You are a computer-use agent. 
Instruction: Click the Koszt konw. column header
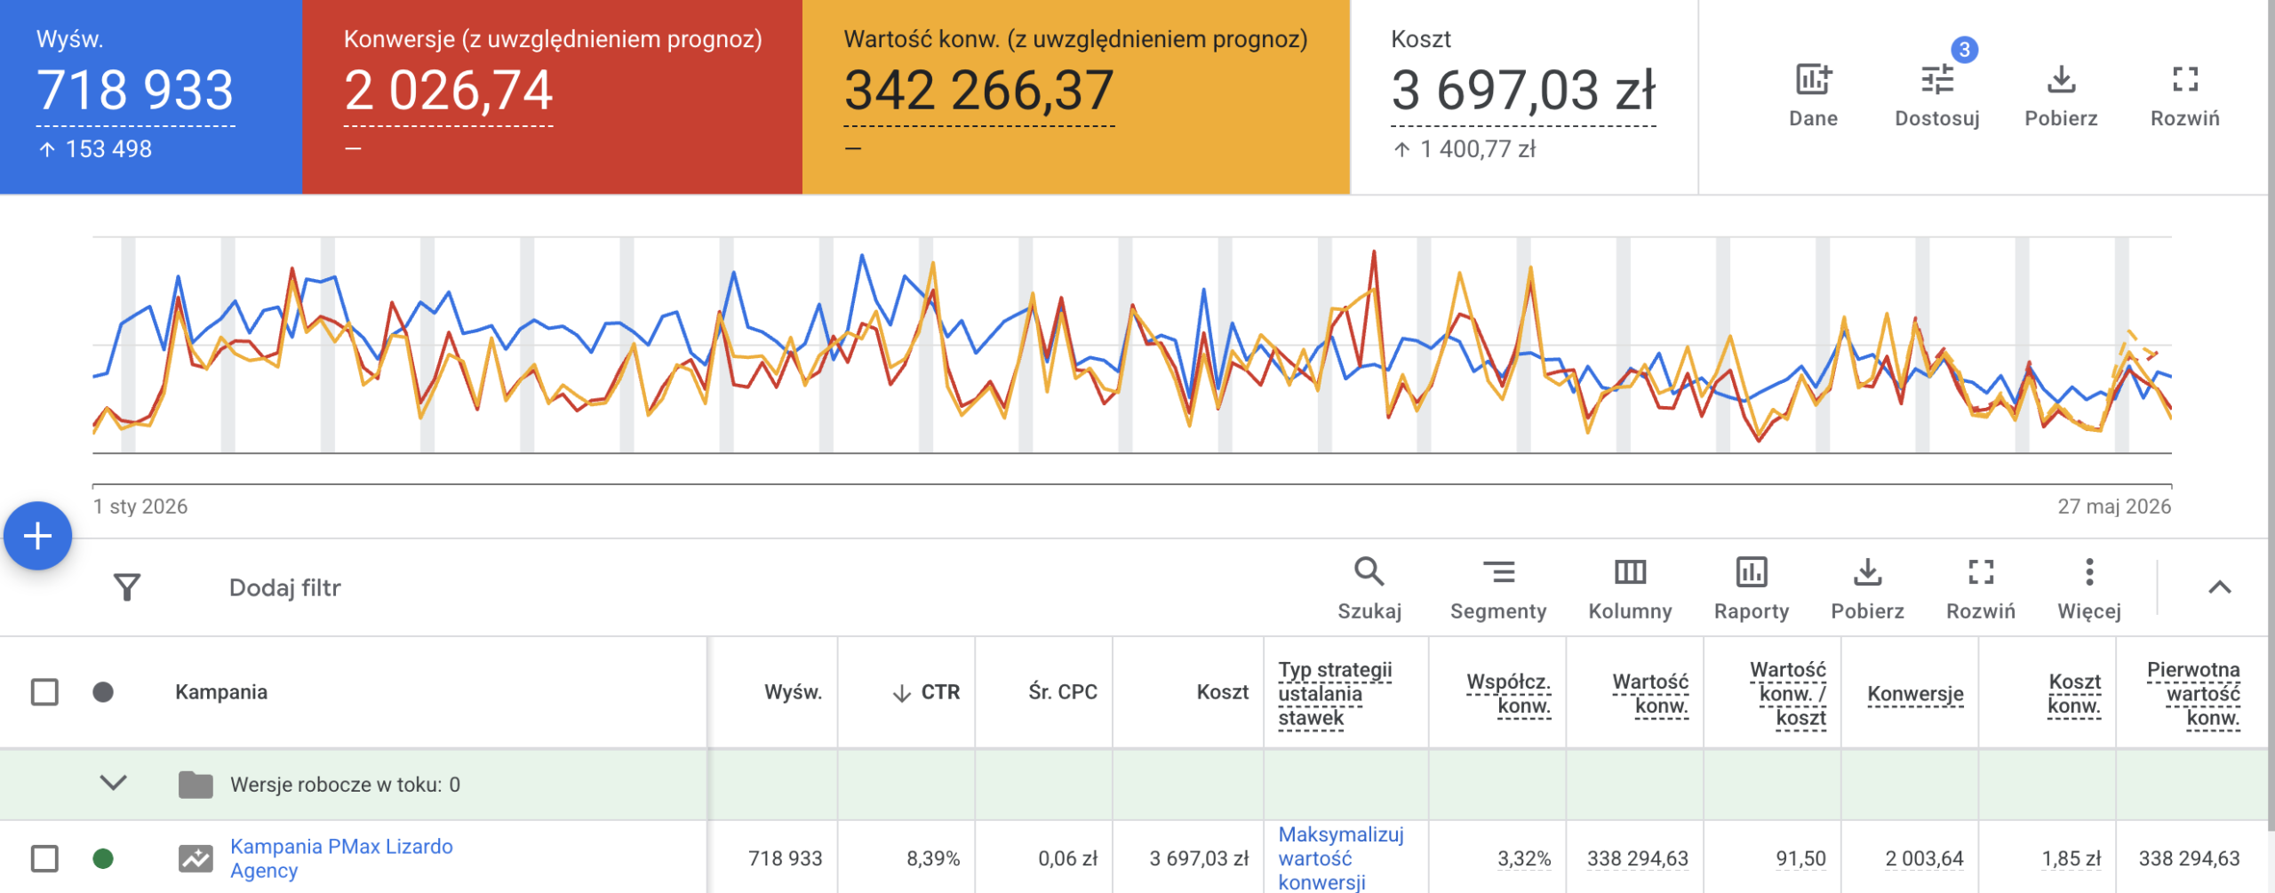click(2074, 694)
